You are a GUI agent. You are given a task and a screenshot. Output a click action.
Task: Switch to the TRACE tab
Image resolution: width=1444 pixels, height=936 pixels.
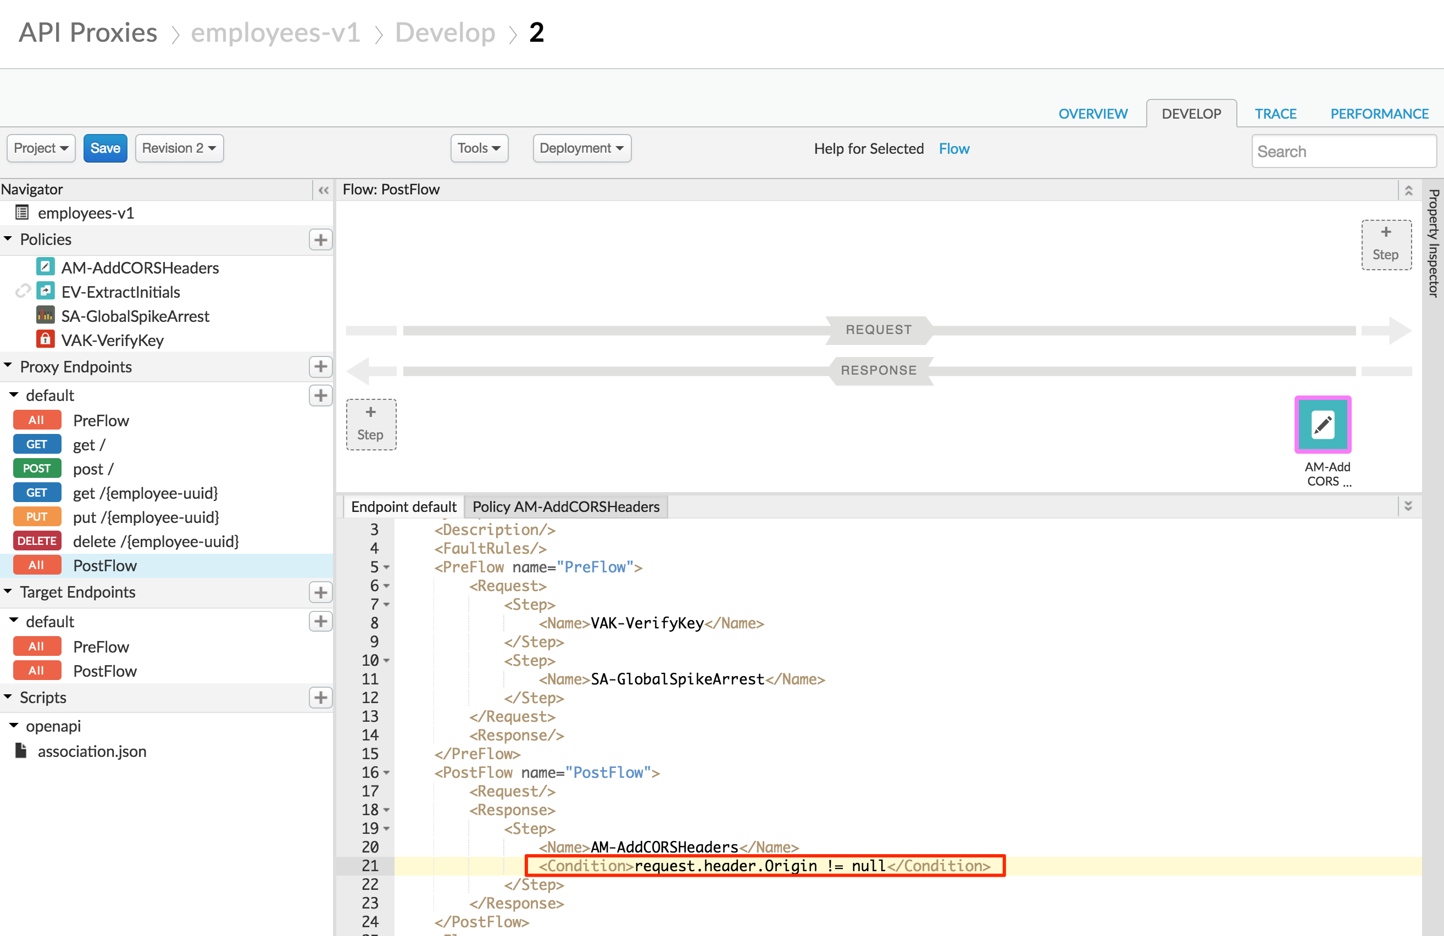[1275, 114]
